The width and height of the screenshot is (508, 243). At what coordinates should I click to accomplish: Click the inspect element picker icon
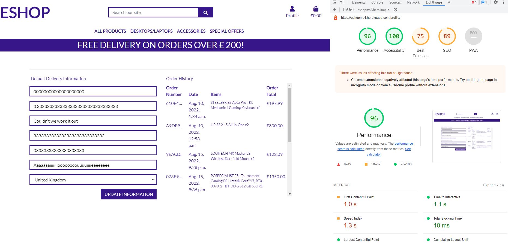click(x=335, y=2)
